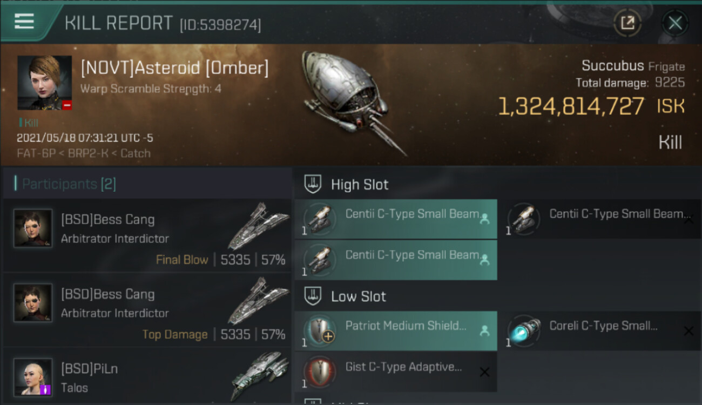Select Bess Cang's Top Damage entry portrait
The height and width of the screenshot is (405, 702).
33,303
